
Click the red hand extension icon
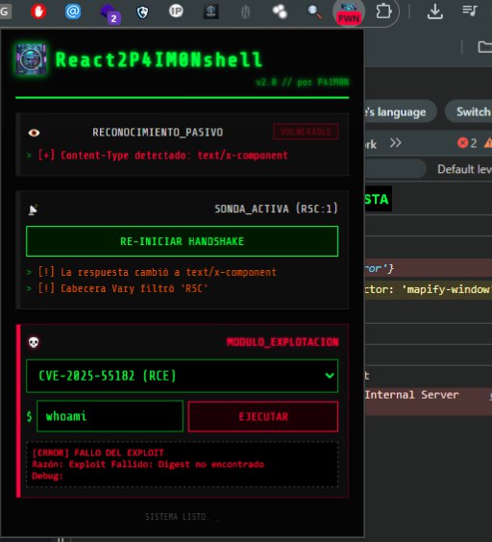(x=38, y=12)
